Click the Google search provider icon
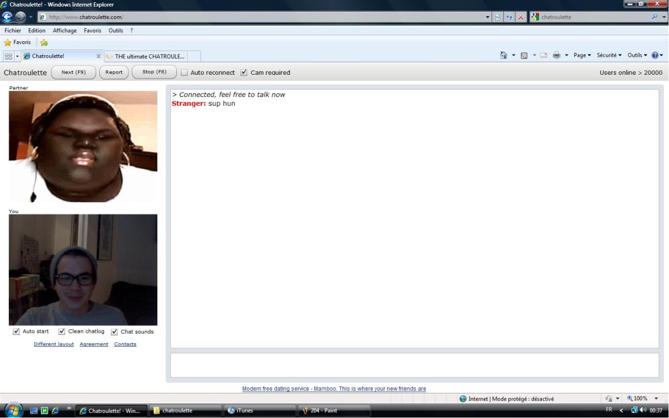 coord(535,17)
